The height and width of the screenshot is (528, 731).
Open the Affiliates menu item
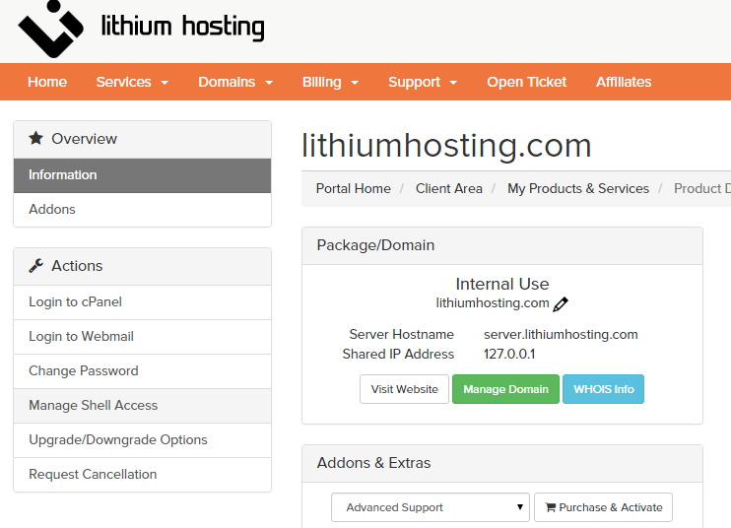[624, 82]
